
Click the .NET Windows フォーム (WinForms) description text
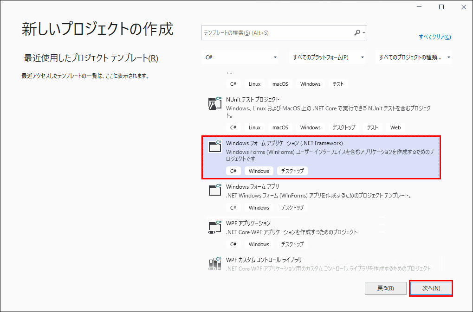pos(319,196)
